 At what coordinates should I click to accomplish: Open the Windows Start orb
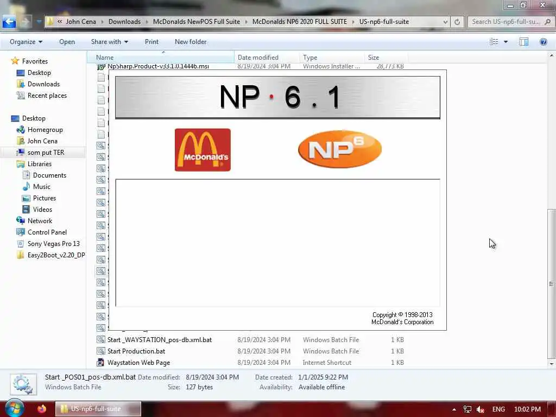[15, 408]
